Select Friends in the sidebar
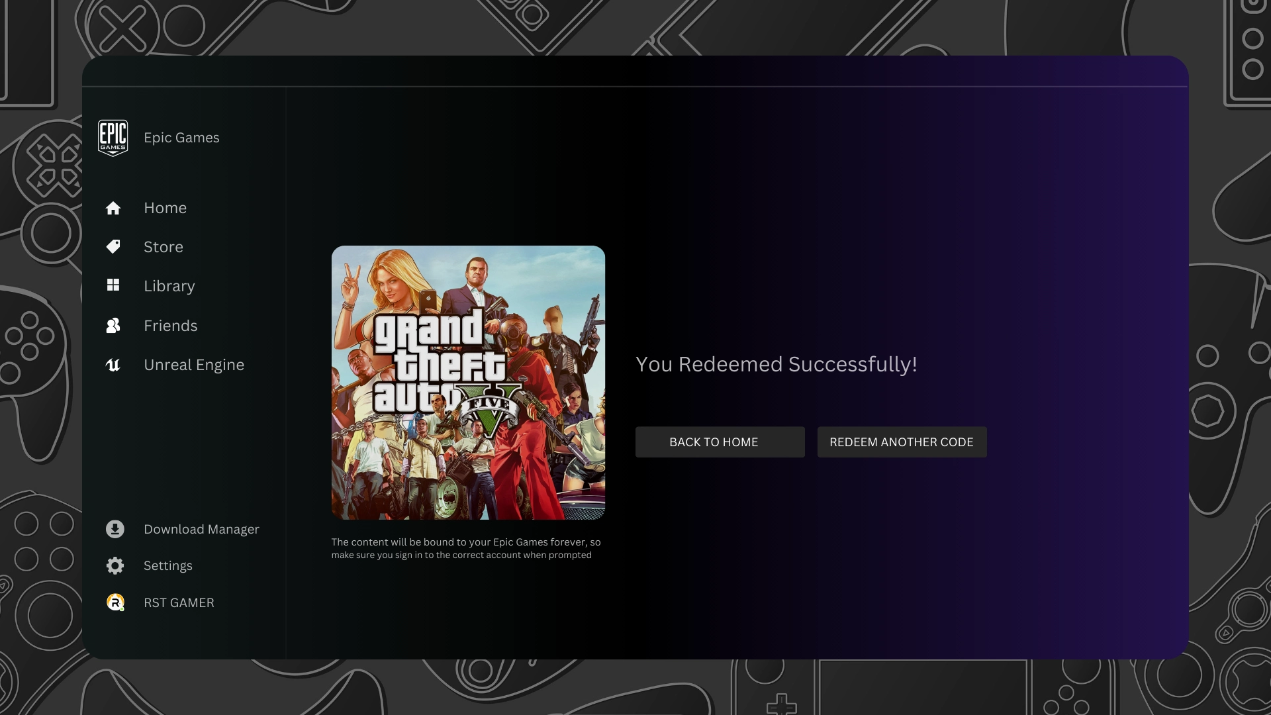This screenshot has height=715, width=1271. click(x=171, y=326)
